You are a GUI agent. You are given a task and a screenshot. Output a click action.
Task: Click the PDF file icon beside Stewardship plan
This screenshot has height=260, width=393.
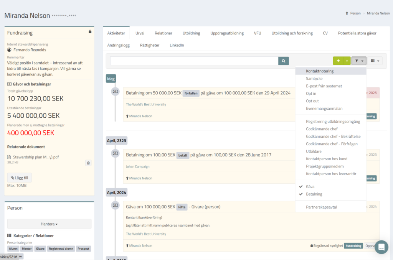pyautogui.click(x=9, y=157)
